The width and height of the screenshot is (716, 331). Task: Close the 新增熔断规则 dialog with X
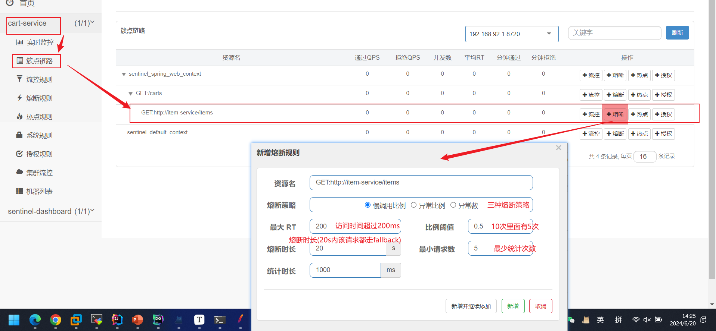pos(558,148)
